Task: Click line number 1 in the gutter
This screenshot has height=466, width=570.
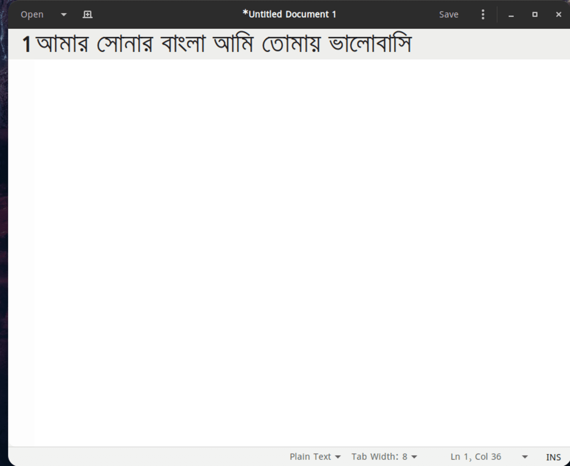Action: (x=26, y=44)
